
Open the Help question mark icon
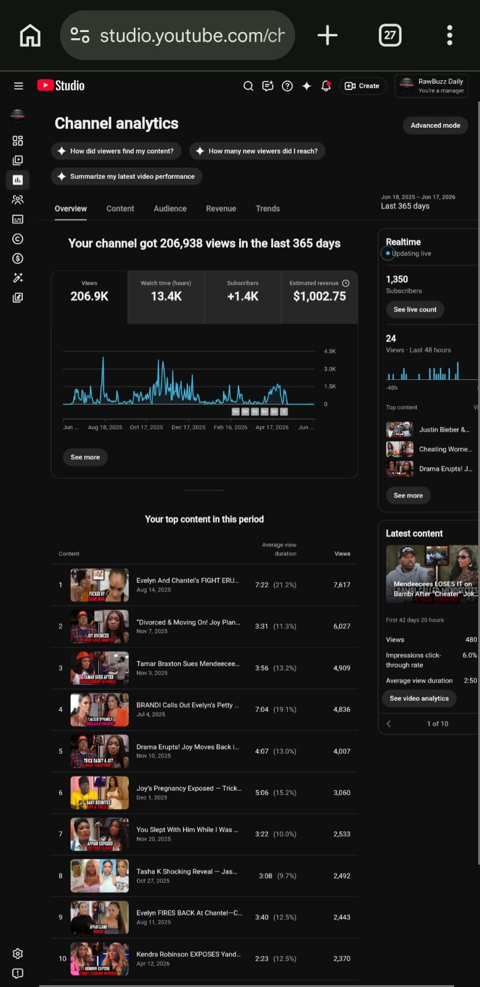pos(287,86)
